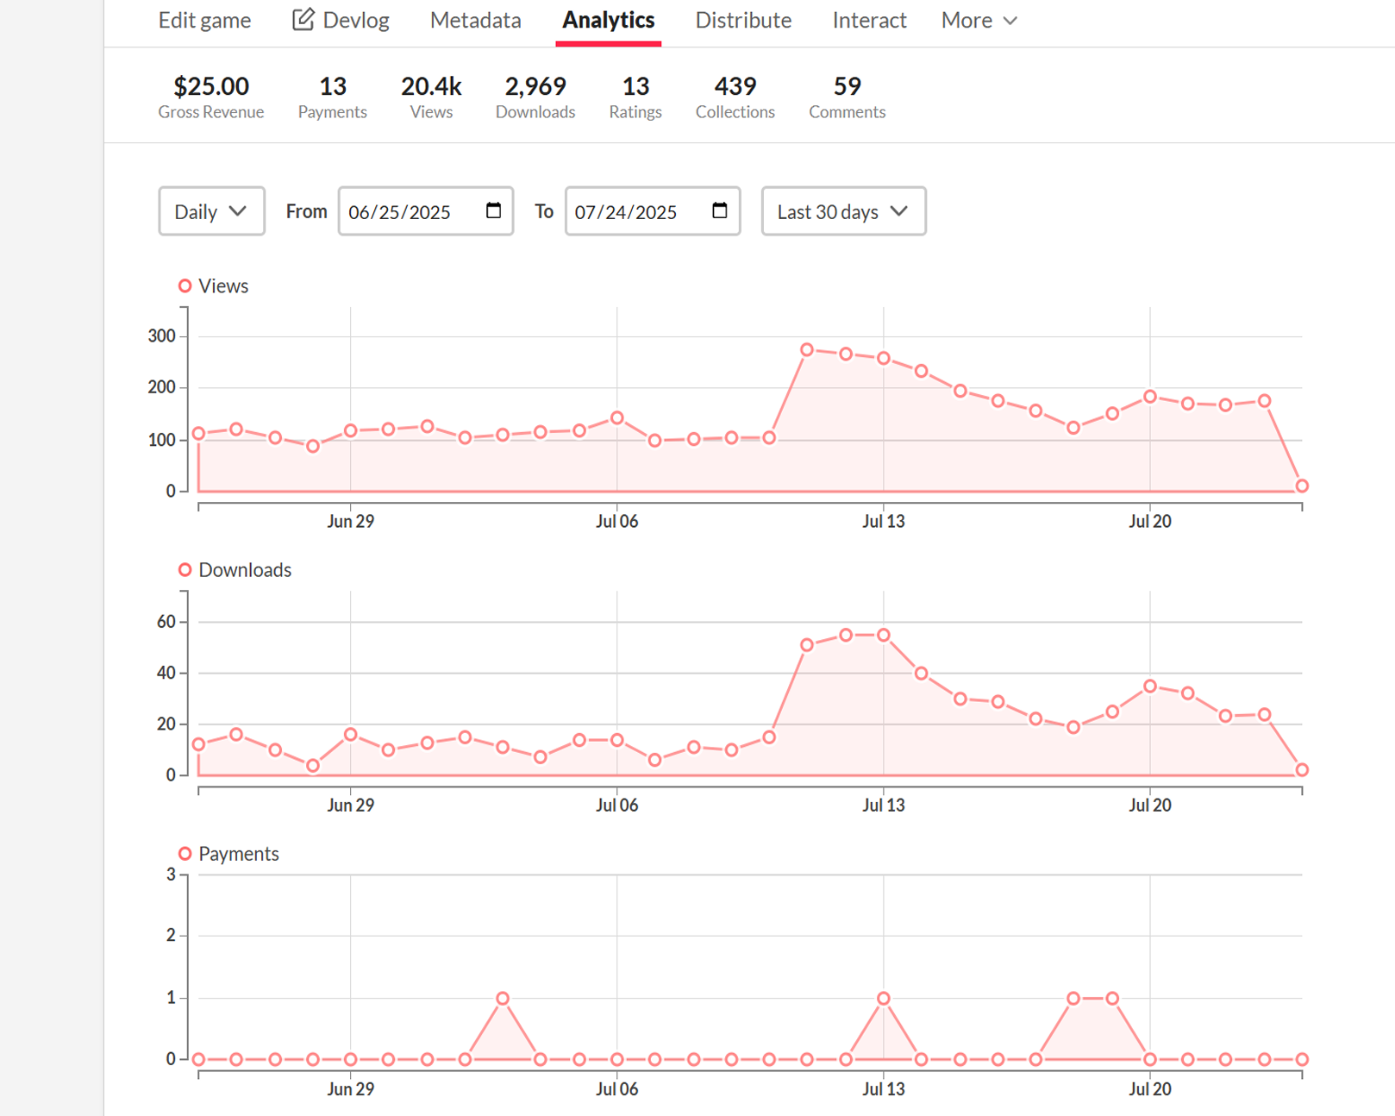Click the 59 Comments stat
The image size is (1395, 1116).
tap(847, 97)
